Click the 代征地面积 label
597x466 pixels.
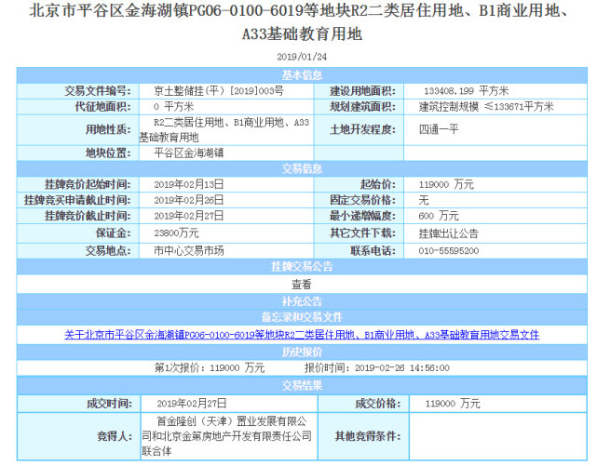click(x=102, y=106)
